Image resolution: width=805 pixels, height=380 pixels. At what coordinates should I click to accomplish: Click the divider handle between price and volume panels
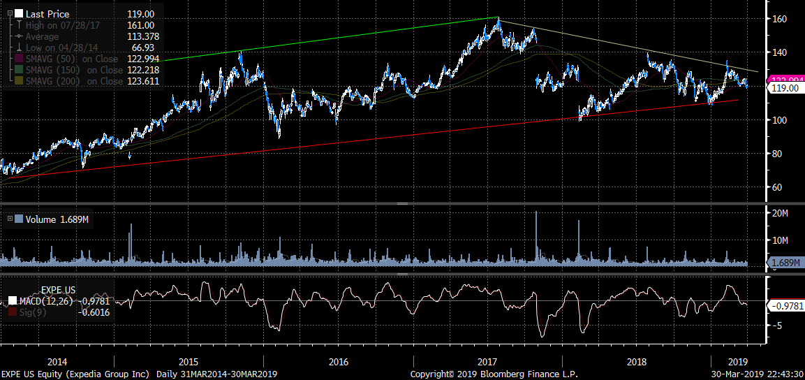point(402,204)
